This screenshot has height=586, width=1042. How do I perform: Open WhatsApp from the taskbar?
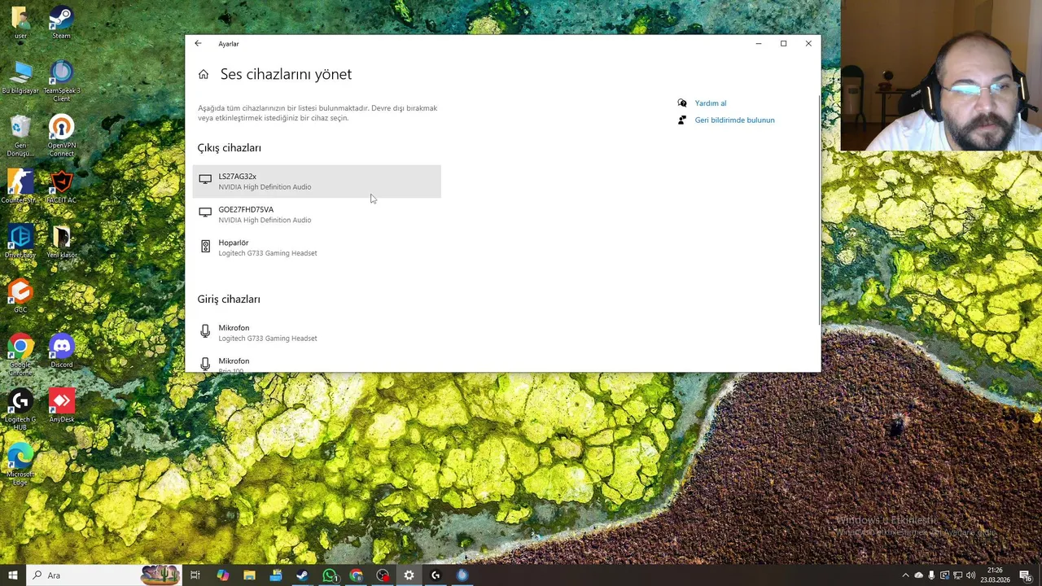point(329,575)
